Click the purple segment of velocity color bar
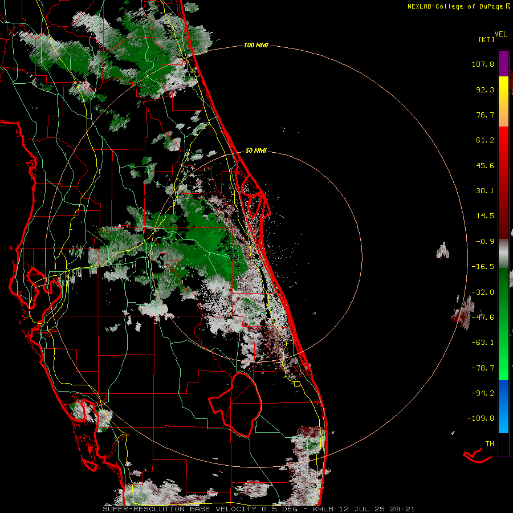Viewport: 513px width, 513px height. (503, 63)
